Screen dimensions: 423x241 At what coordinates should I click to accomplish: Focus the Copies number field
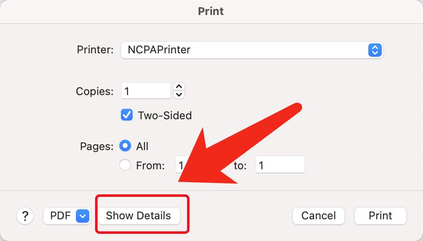146,91
